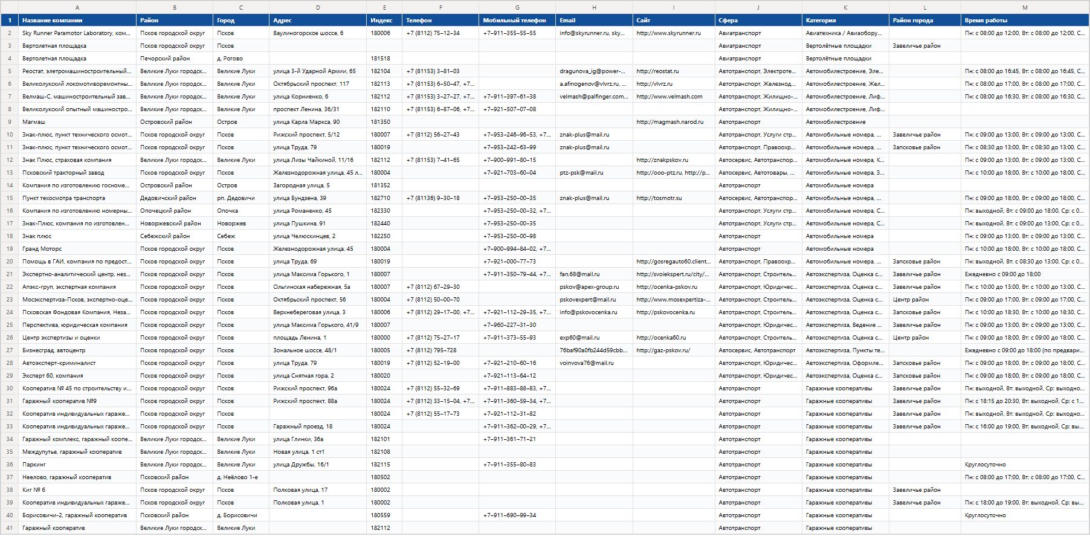Image resolution: width=1090 pixels, height=545 pixels.
Task: Select column E by its letter header
Action: tap(384, 7)
